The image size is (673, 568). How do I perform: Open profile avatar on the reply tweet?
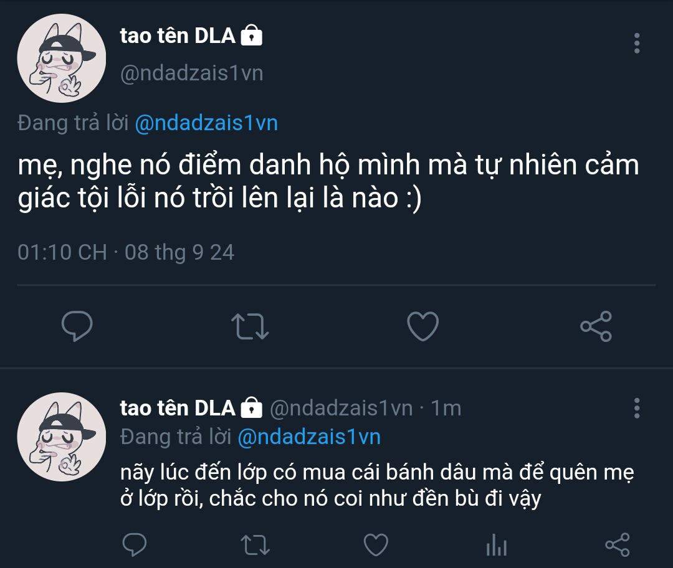[61, 437]
